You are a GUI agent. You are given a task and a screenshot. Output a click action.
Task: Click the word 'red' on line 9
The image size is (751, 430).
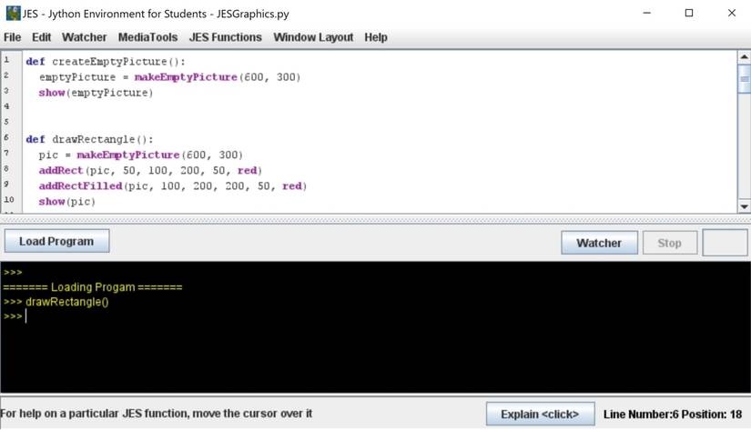[x=291, y=186]
